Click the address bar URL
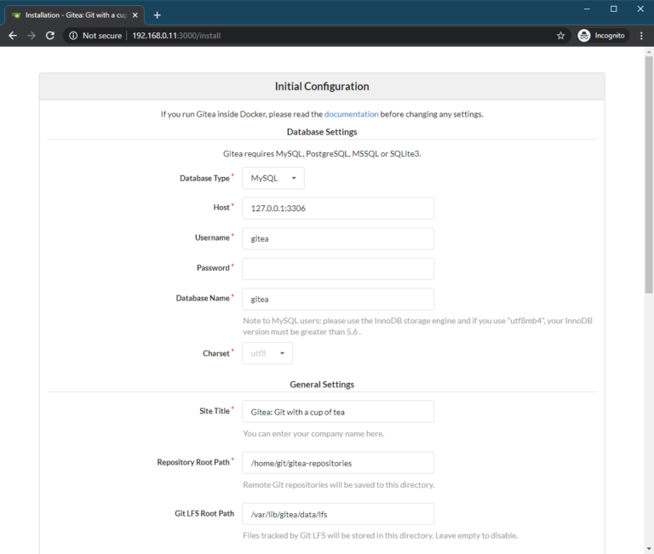 coord(176,36)
